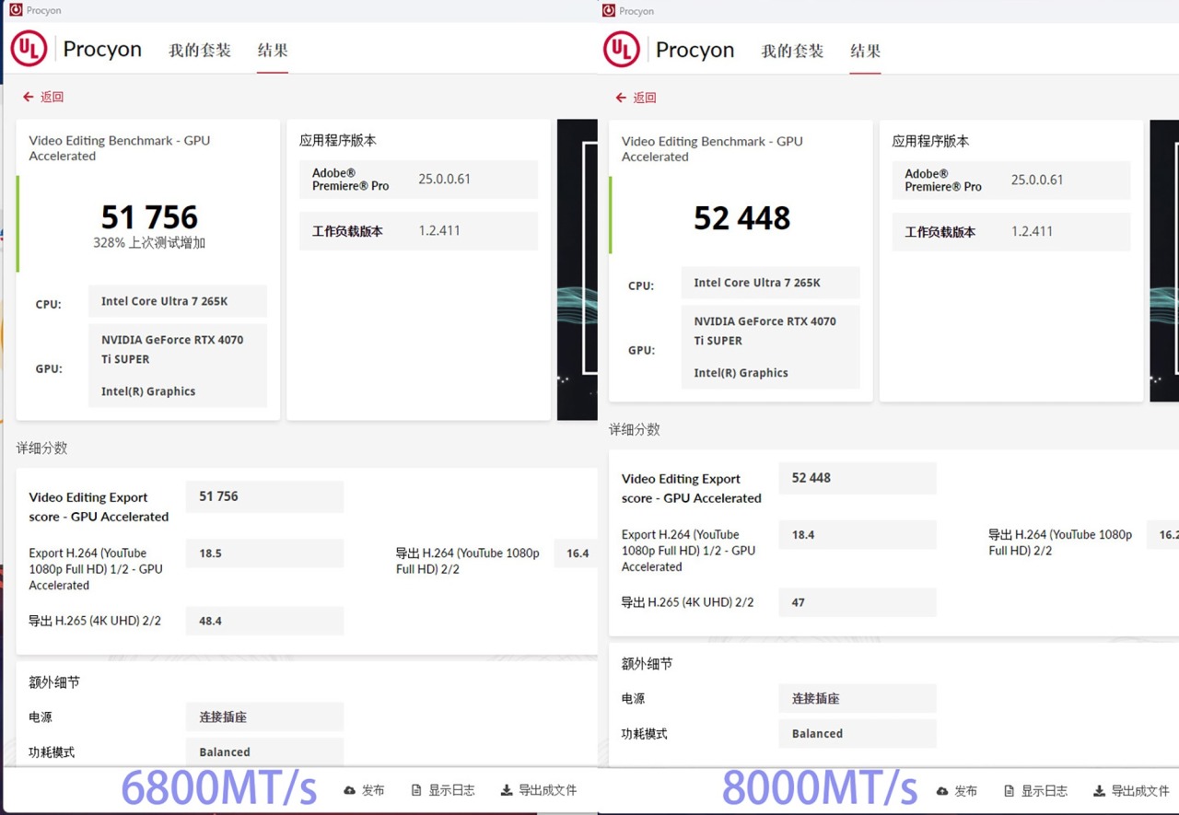Show the log via 显示日志 in the 51 756 window
Screen dimensions: 1179x815
tap(443, 790)
